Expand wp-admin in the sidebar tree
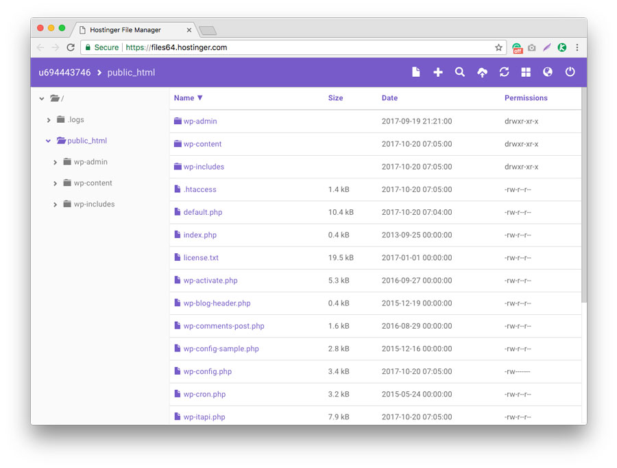The image size is (617, 468). [x=55, y=162]
